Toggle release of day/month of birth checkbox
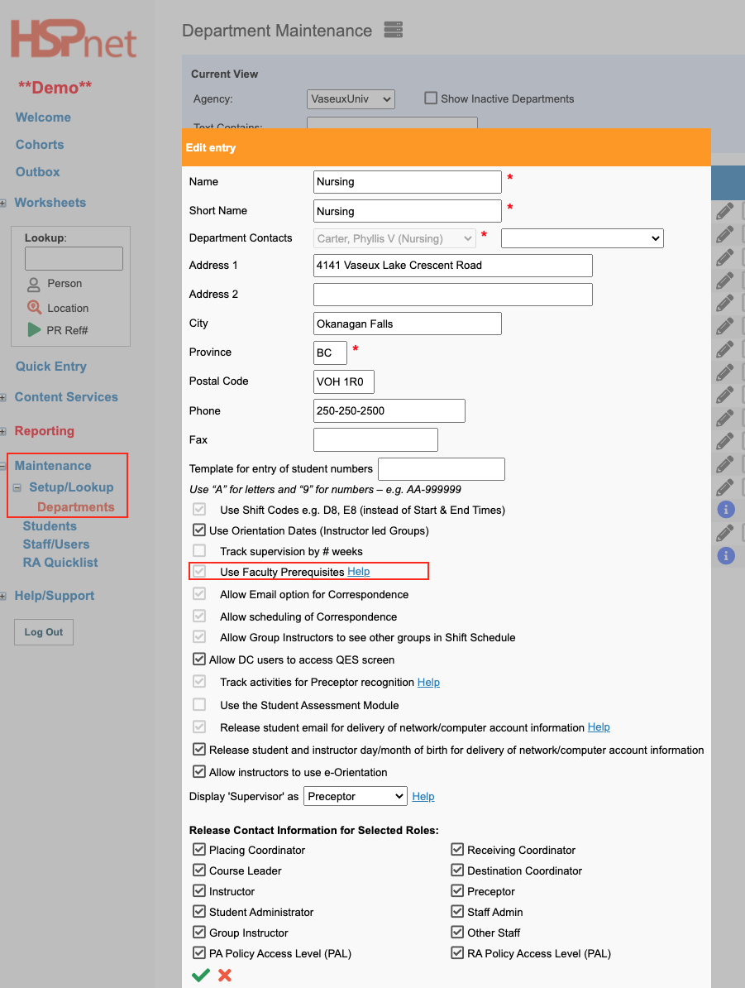The width and height of the screenshot is (745, 988). 199,749
